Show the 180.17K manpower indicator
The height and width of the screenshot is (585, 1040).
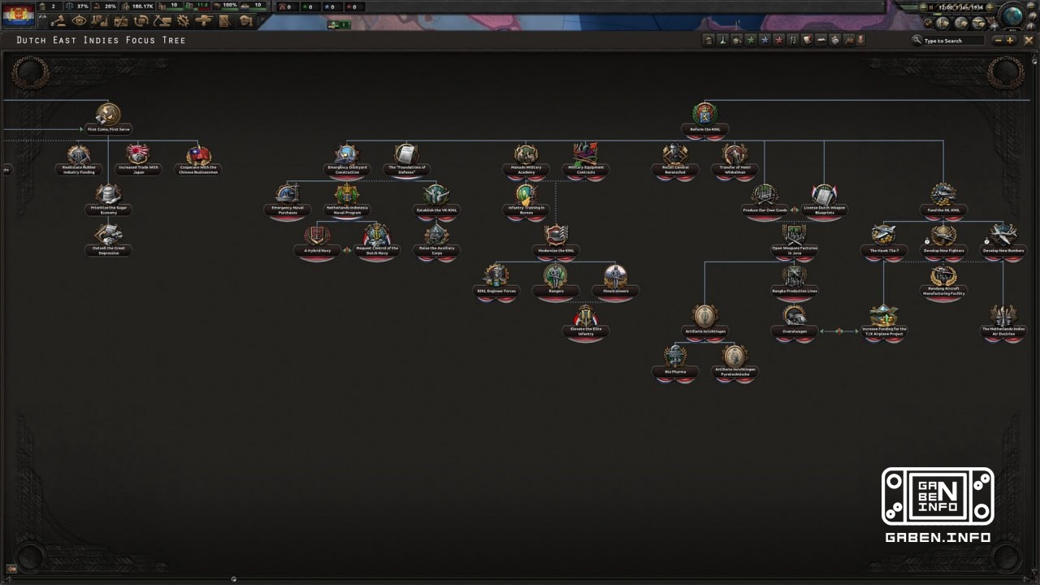138,6
